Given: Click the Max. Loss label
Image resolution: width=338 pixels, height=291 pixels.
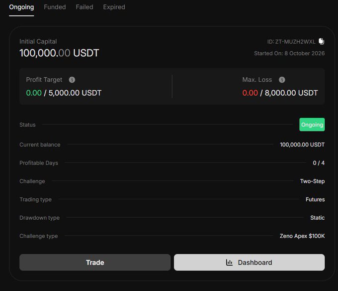Looking at the screenshot, I should (257, 80).
